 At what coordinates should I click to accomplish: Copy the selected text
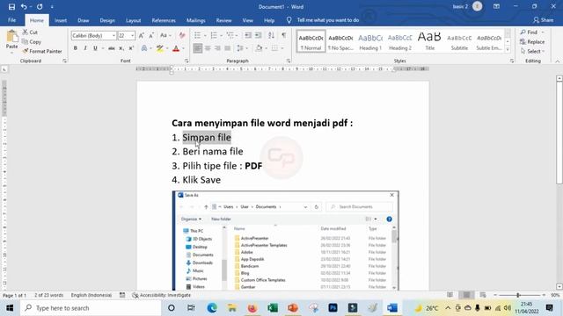32,42
